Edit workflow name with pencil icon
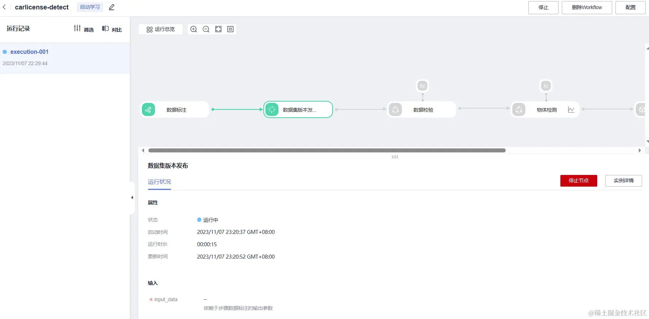Image resolution: width=649 pixels, height=319 pixels. pos(112,7)
